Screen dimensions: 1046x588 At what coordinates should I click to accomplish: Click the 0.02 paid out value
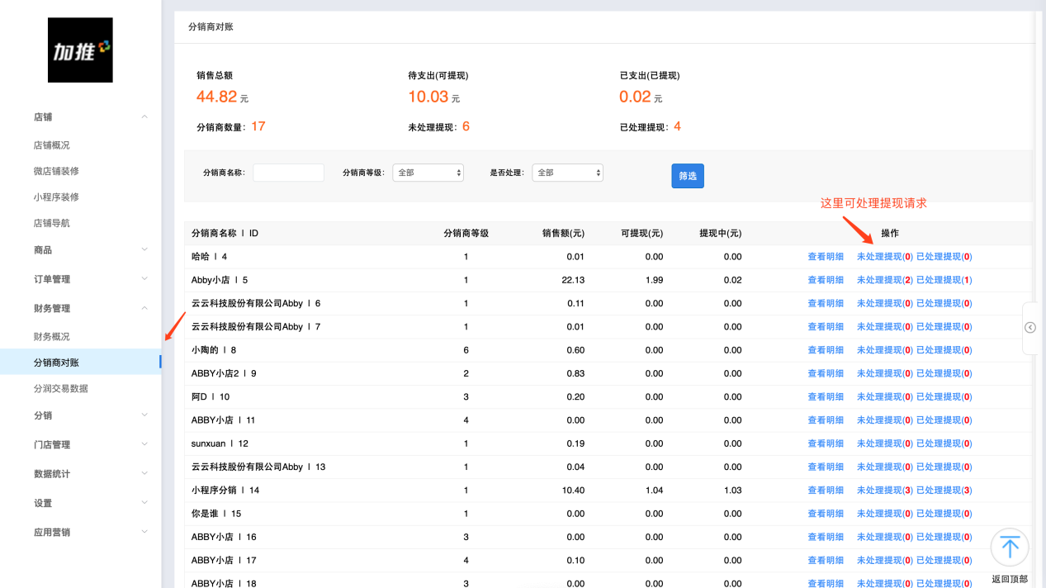point(635,97)
